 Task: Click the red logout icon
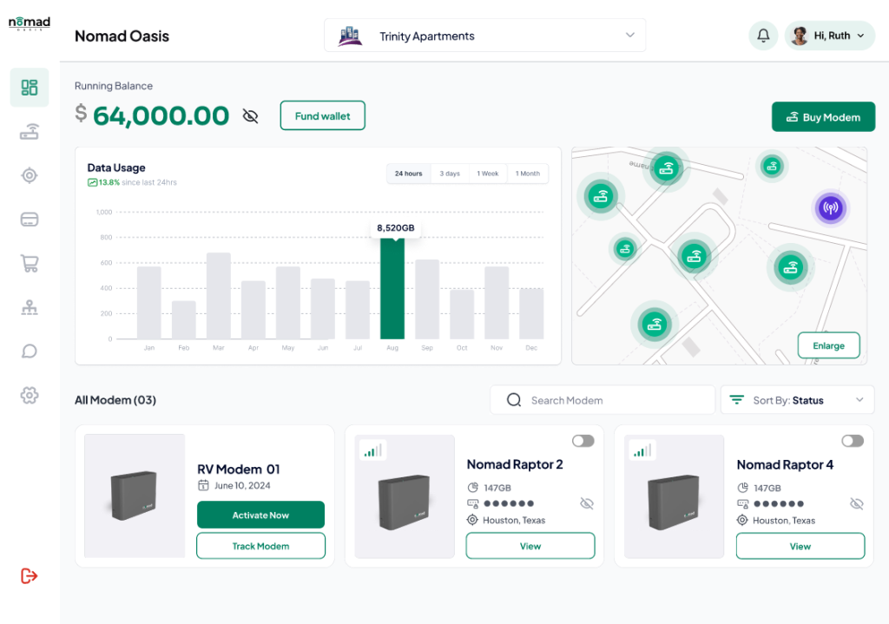pos(29,575)
